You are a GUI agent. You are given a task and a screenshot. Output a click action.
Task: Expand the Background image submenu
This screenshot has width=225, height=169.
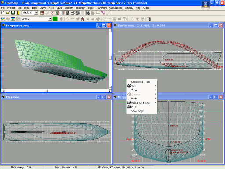tap(142, 103)
